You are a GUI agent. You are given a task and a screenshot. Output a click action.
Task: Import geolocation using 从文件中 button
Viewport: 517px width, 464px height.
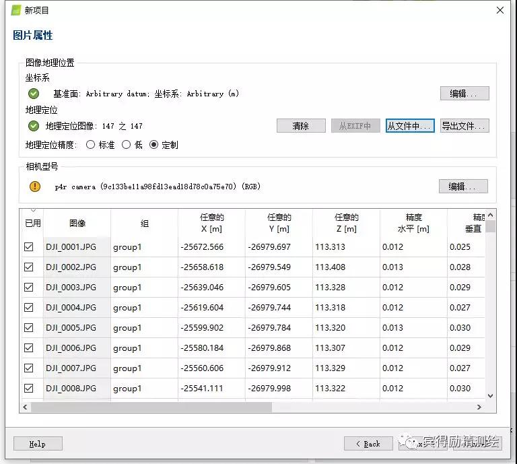pyautogui.click(x=410, y=126)
